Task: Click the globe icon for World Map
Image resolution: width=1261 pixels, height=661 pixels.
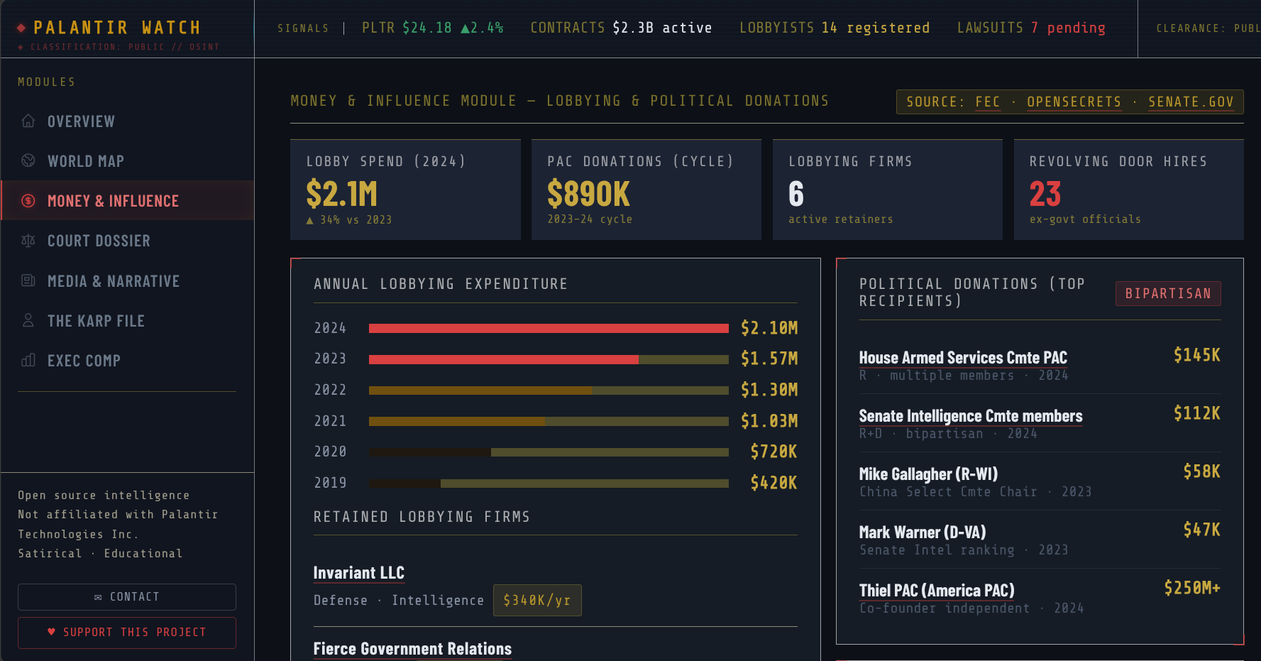Action: [x=28, y=161]
